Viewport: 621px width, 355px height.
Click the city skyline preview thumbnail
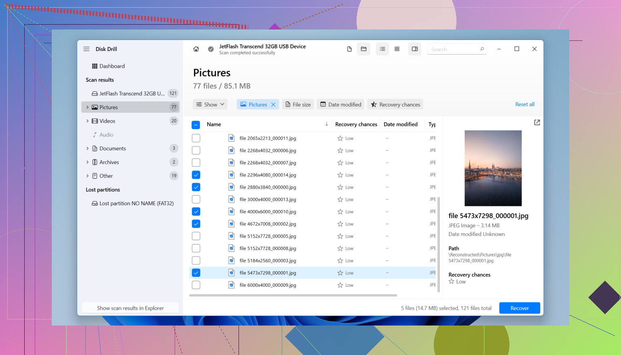tap(493, 168)
